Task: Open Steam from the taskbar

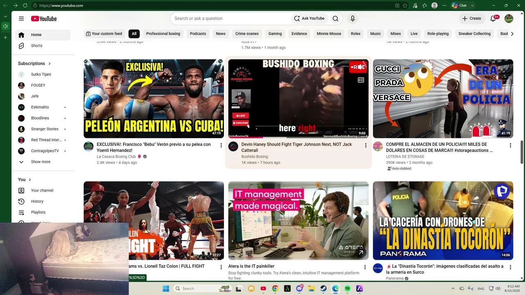Action: [x=323, y=288]
